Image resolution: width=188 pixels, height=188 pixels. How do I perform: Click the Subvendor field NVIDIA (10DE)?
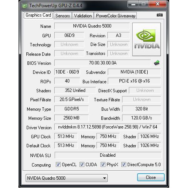[134, 72]
